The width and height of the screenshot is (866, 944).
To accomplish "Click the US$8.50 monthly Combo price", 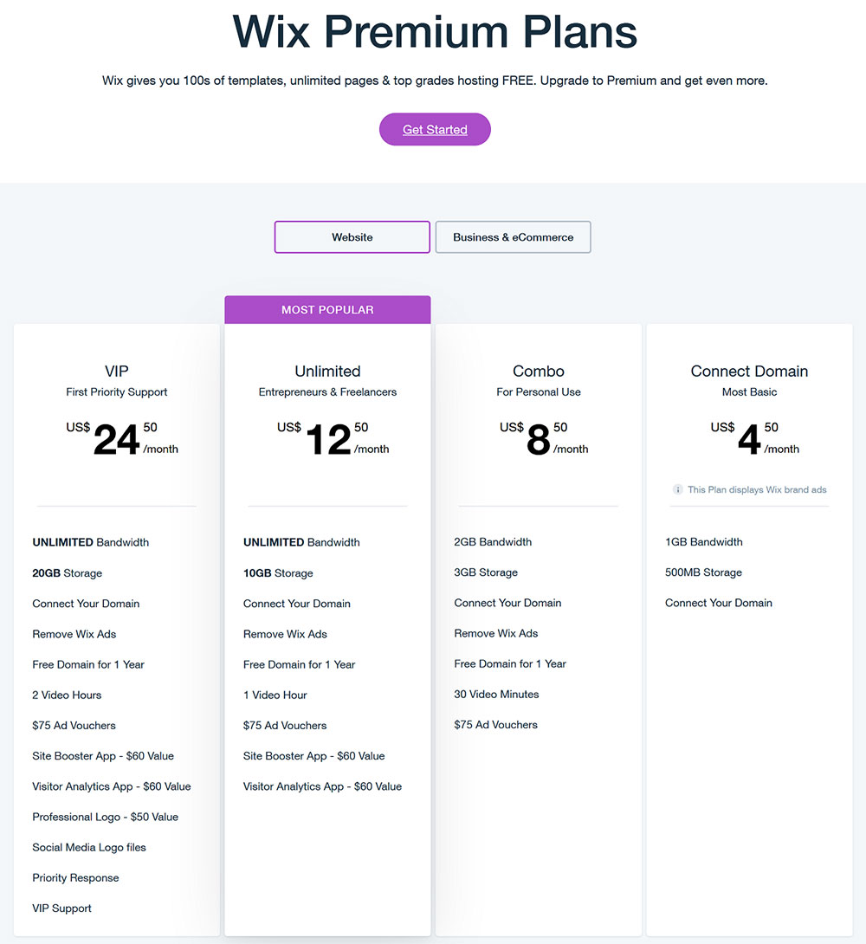I will point(543,439).
